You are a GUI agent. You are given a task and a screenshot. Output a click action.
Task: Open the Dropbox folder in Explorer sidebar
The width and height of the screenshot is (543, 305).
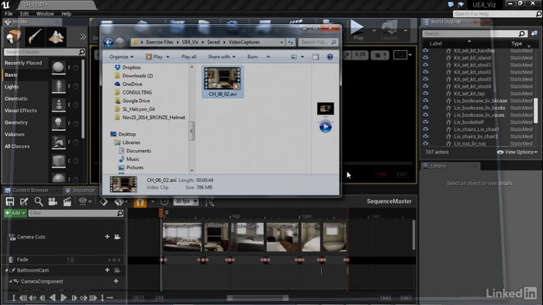[x=131, y=67]
